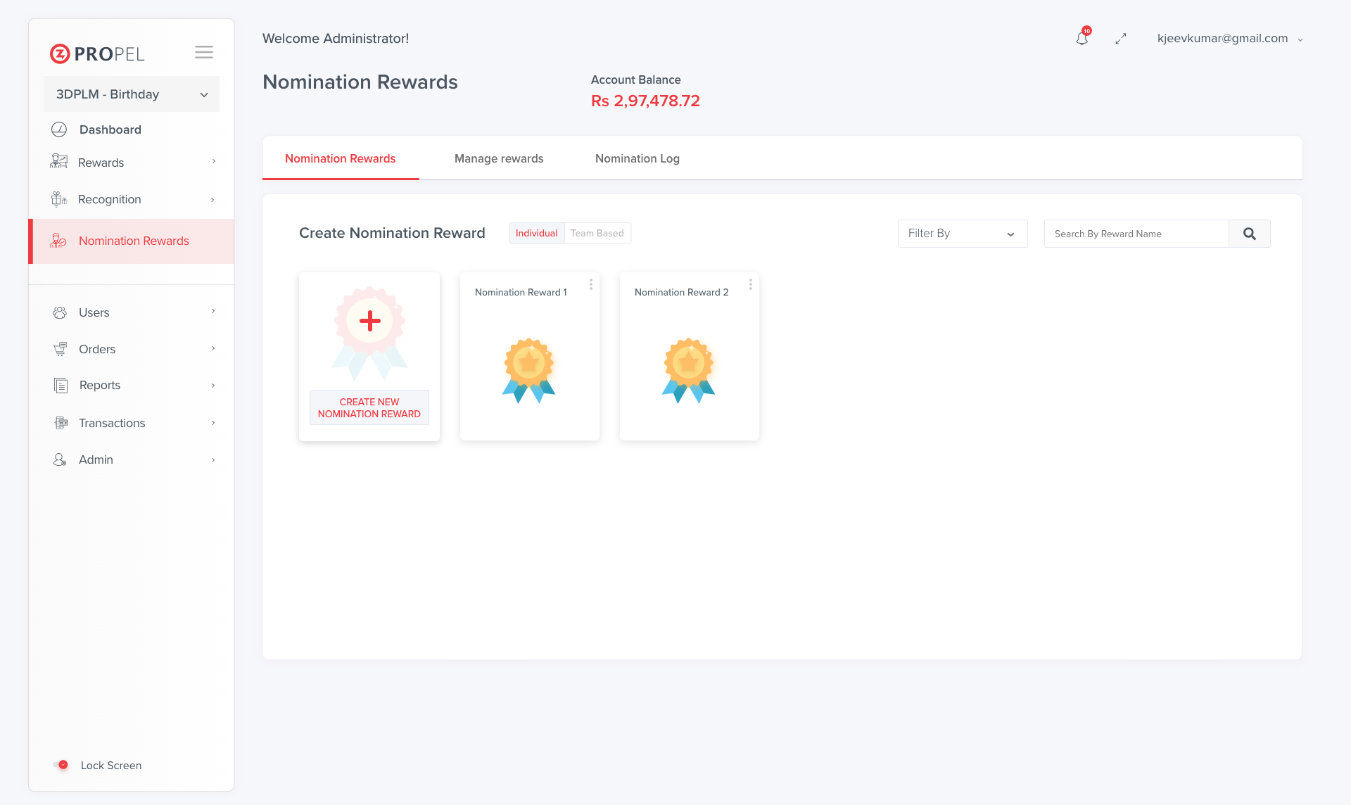
Task: Expand the kjeevkumar@gmail.com account menu
Action: pyautogui.click(x=1302, y=38)
